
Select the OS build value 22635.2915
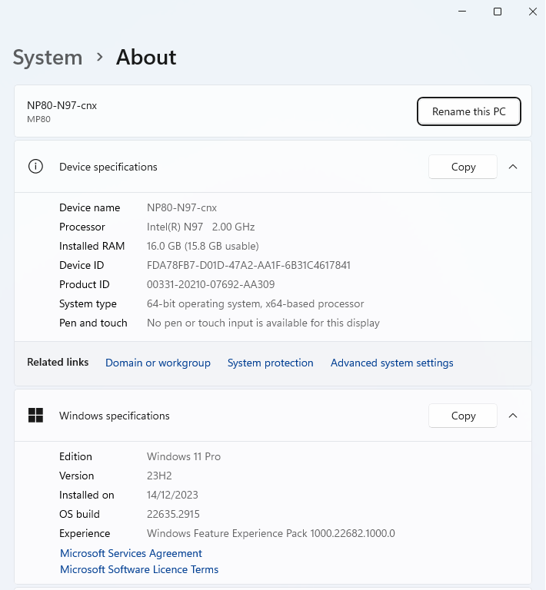(173, 514)
